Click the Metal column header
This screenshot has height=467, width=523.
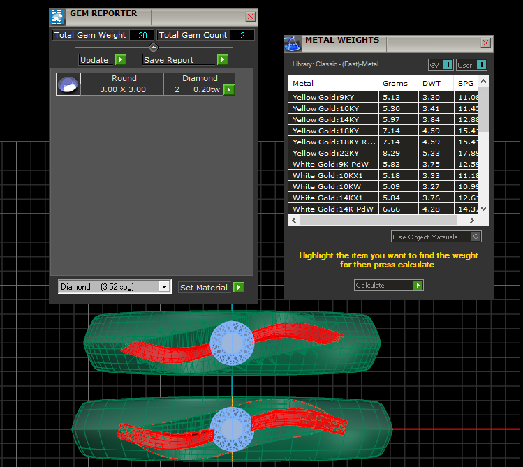coord(333,83)
